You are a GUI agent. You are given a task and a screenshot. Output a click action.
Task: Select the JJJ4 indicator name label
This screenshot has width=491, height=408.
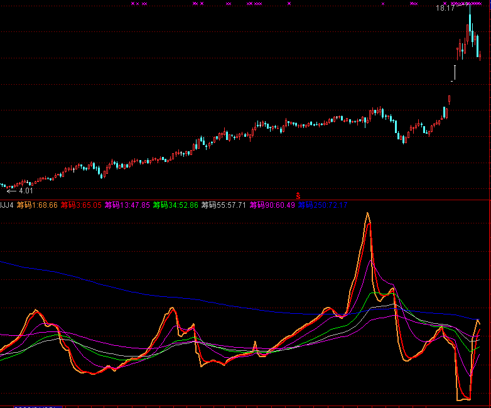[x=7, y=205]
